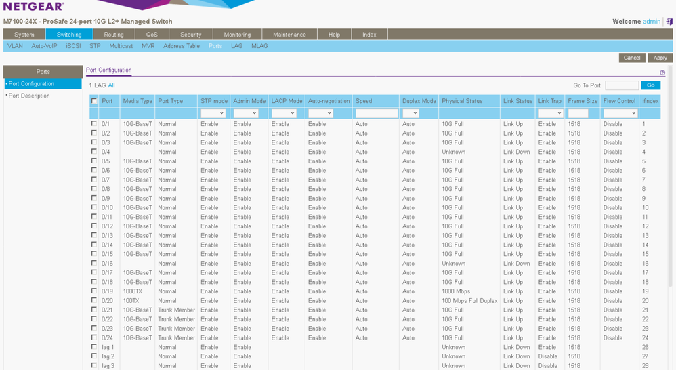Go to the Security tab

coord(190,35)
